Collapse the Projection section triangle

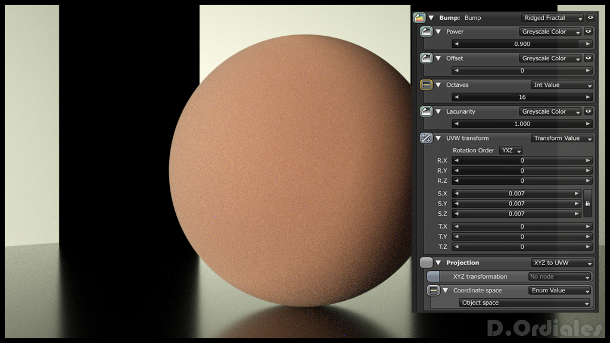pos(438,263)
